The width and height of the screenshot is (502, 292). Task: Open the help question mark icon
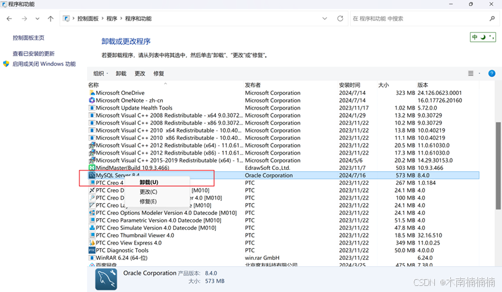492,73
